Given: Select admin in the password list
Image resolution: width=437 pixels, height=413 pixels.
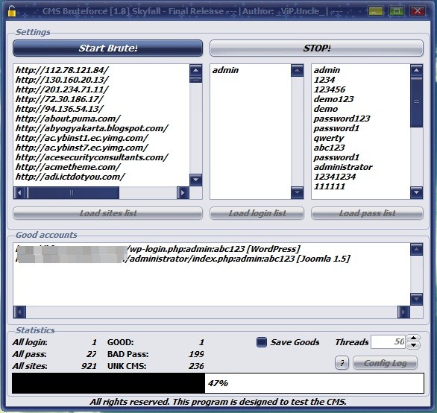Looking at the screenshot, I should click(327, 70).
